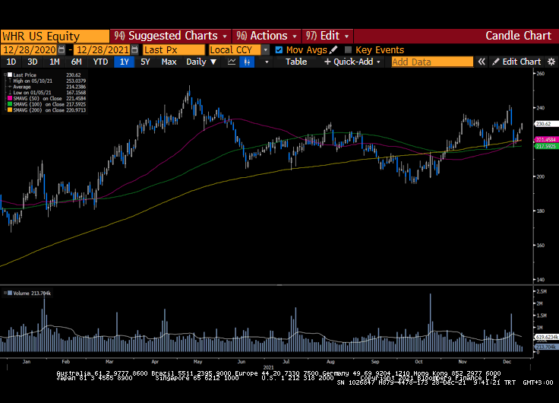The width and height of the screenshot is (559, 403).
Task: Collapse the price legend box toggle
Action: click(5, 75)
